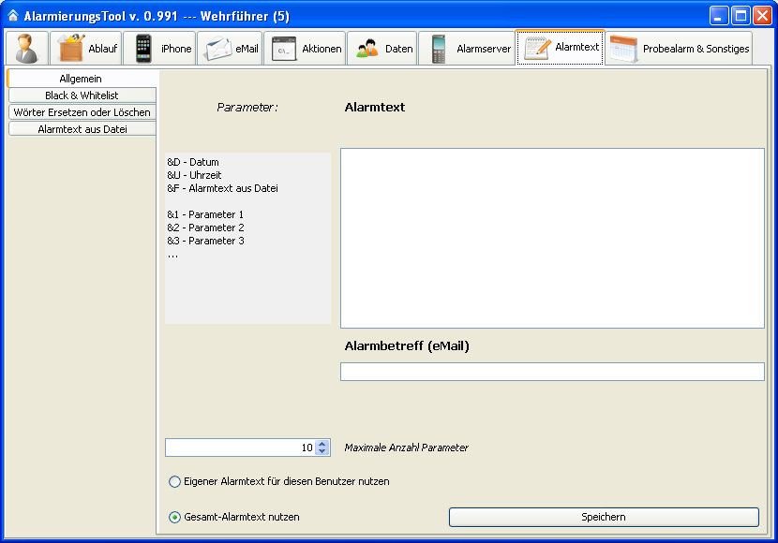
Task: Click the Probealarm calendar icon
Action: point(624,49)
